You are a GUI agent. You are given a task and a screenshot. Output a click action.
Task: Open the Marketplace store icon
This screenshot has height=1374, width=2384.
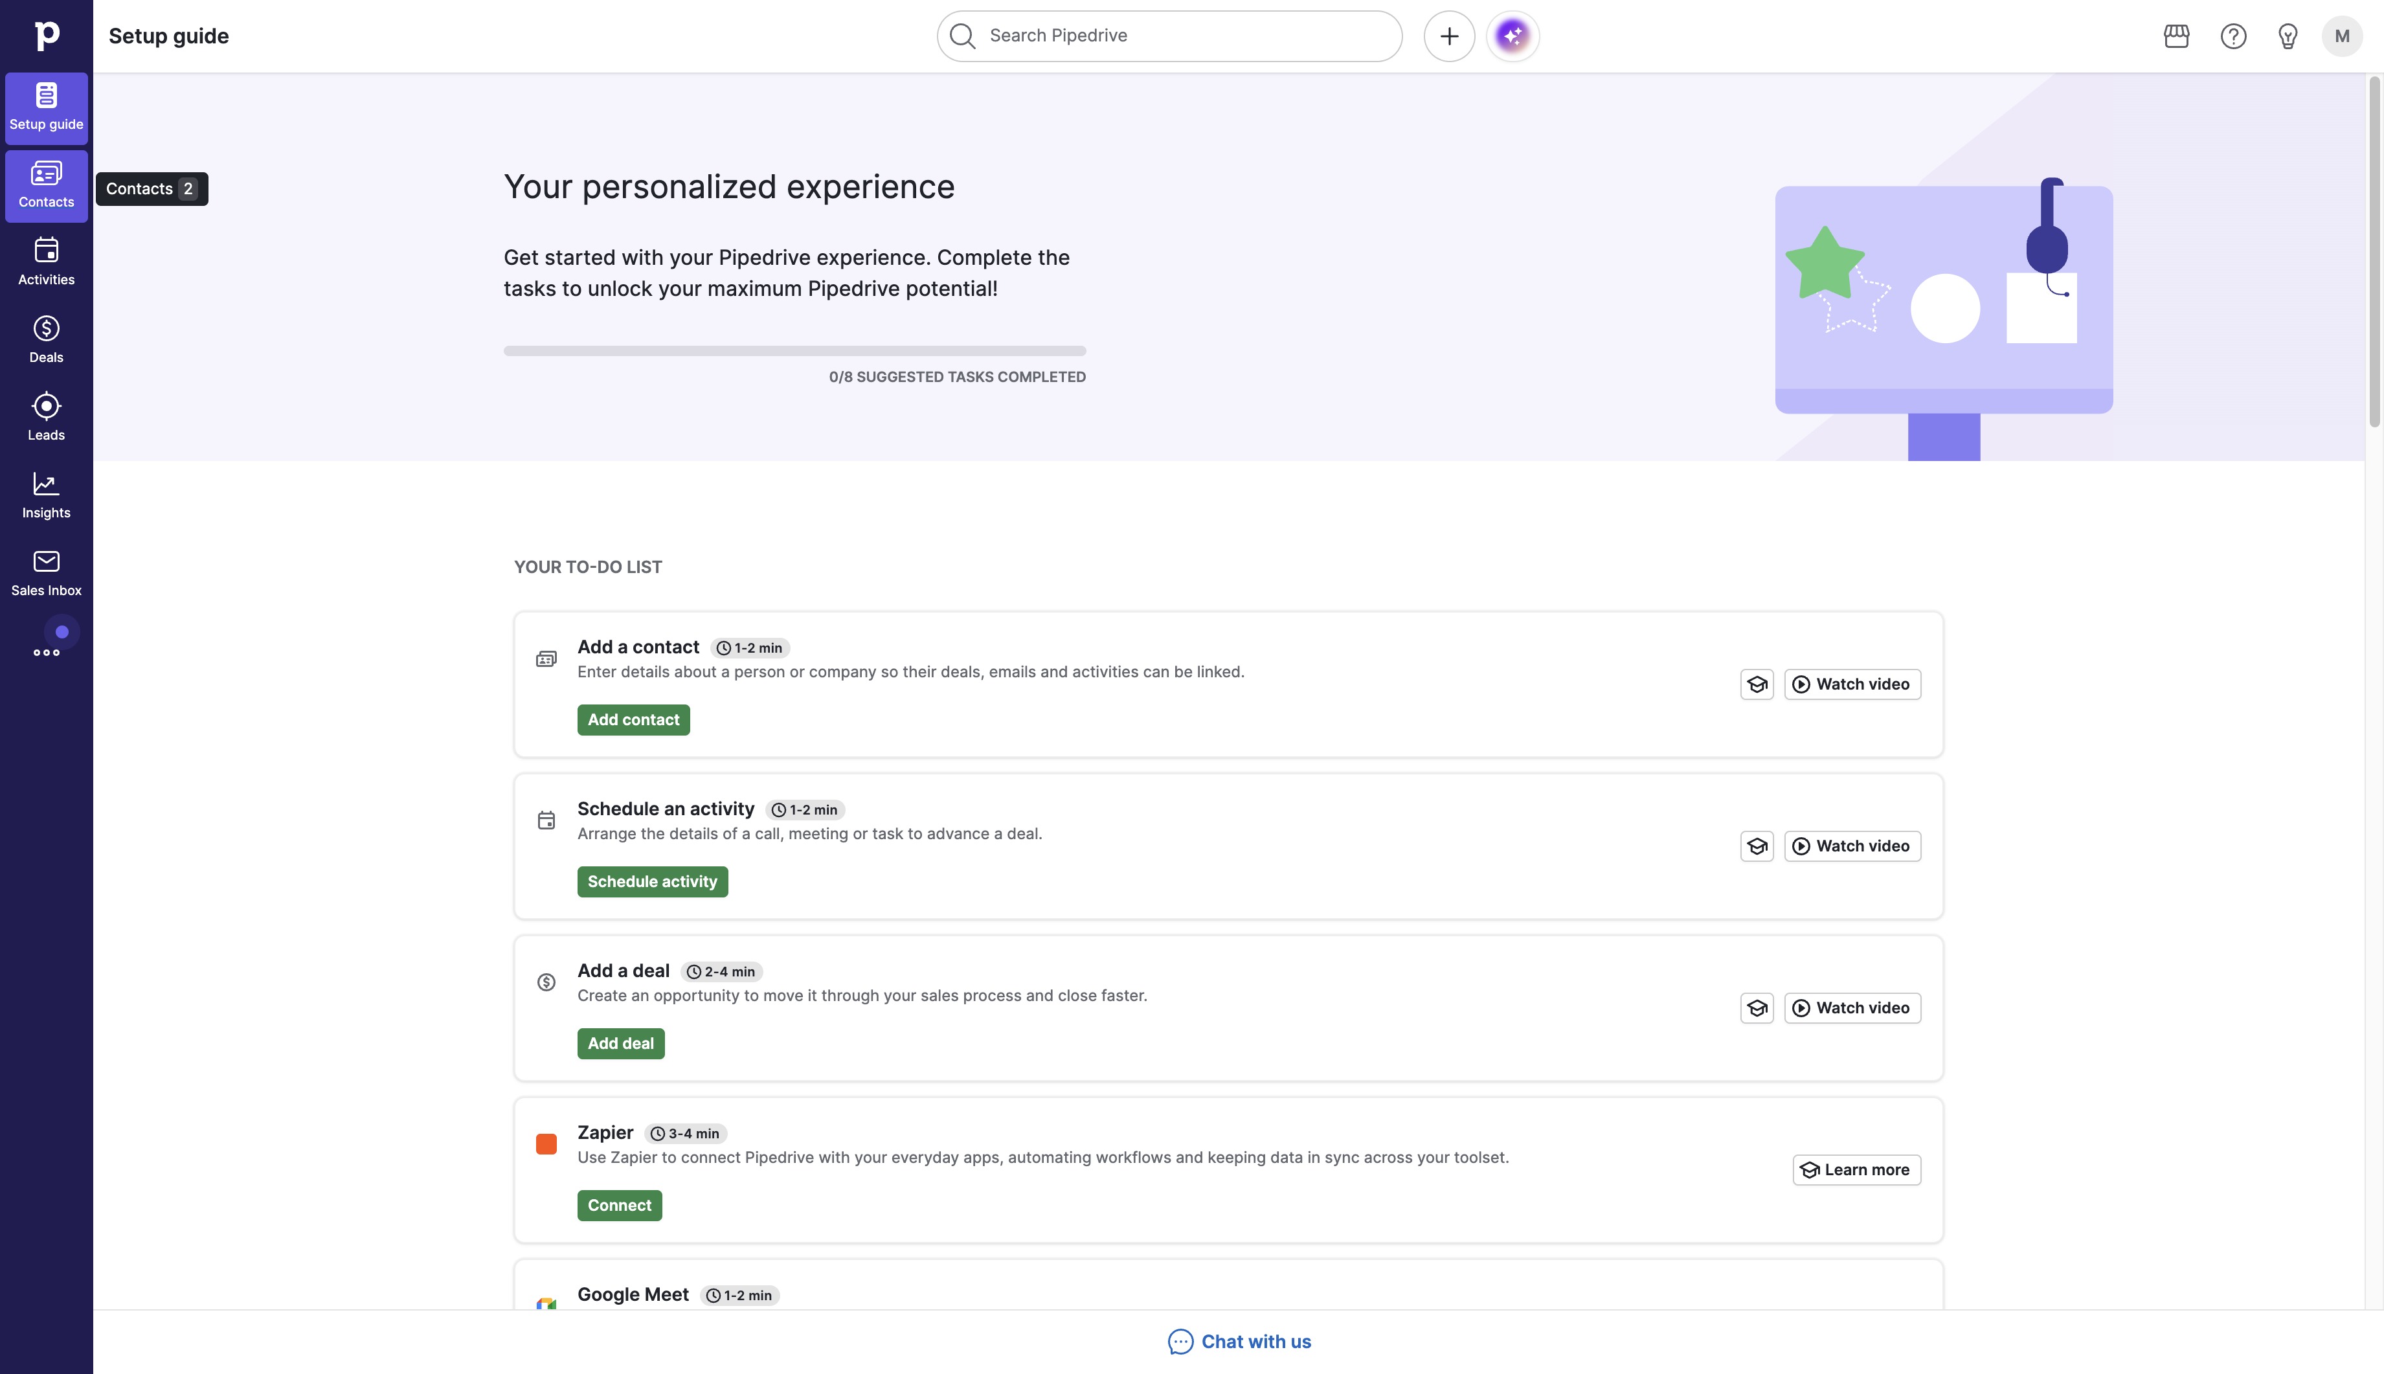click(x=2176, y=36)
